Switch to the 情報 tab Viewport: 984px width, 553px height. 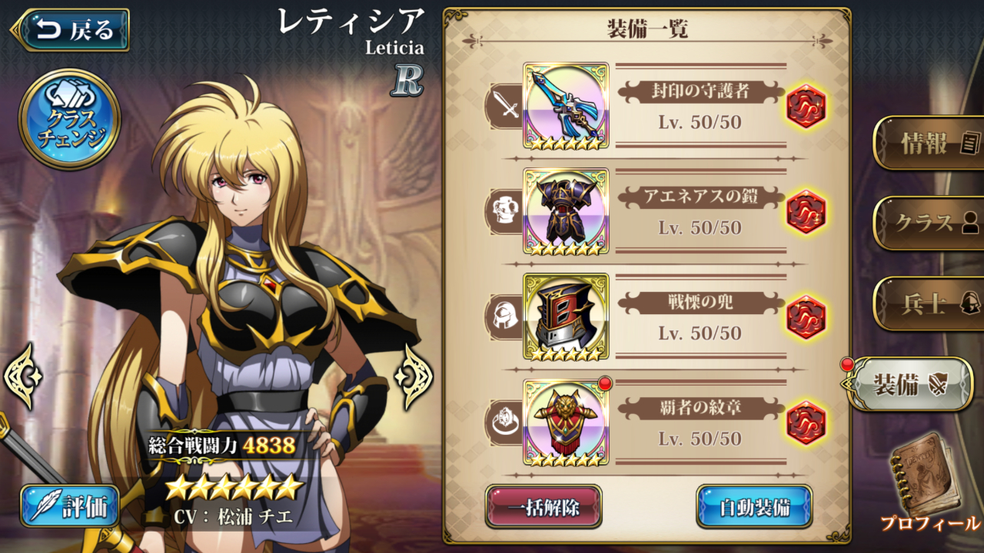pyautogui.click(x=930, y=142)
